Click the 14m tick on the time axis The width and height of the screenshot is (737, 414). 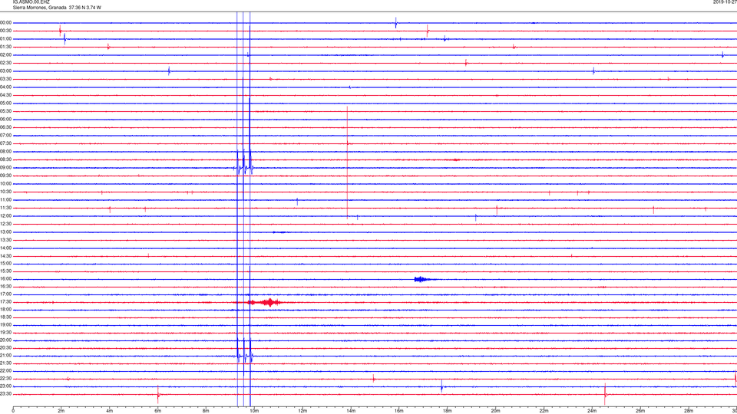pos(351,411)
